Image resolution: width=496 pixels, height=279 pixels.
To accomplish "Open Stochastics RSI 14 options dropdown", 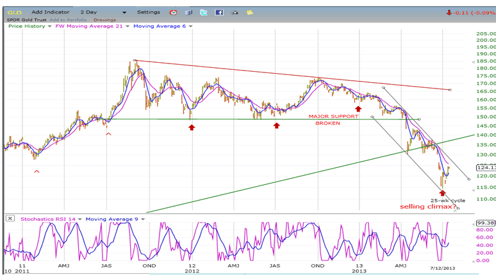I will pos(80,219).
